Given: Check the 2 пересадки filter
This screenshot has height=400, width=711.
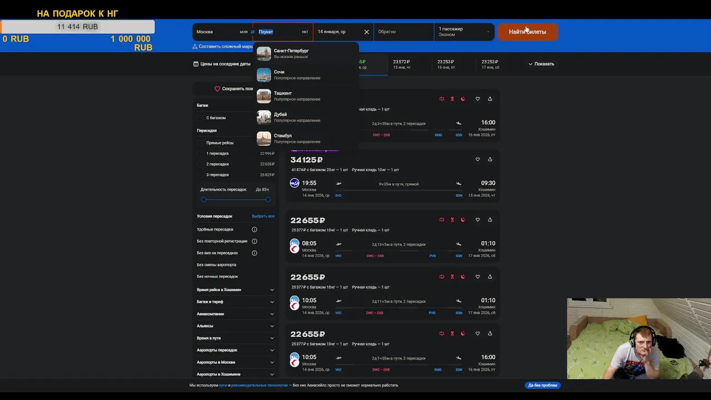Looking at the screenshot, I should [201, 164].
